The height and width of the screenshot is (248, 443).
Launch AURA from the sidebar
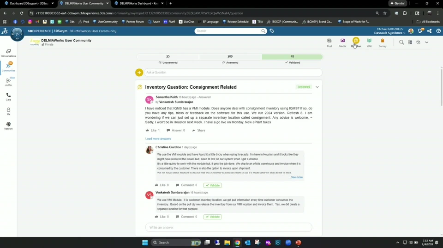8,82
